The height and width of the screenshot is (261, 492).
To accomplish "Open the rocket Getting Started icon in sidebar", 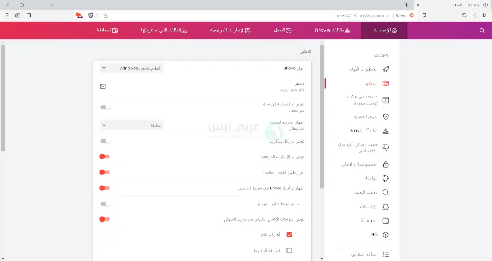I will (386, 69).
